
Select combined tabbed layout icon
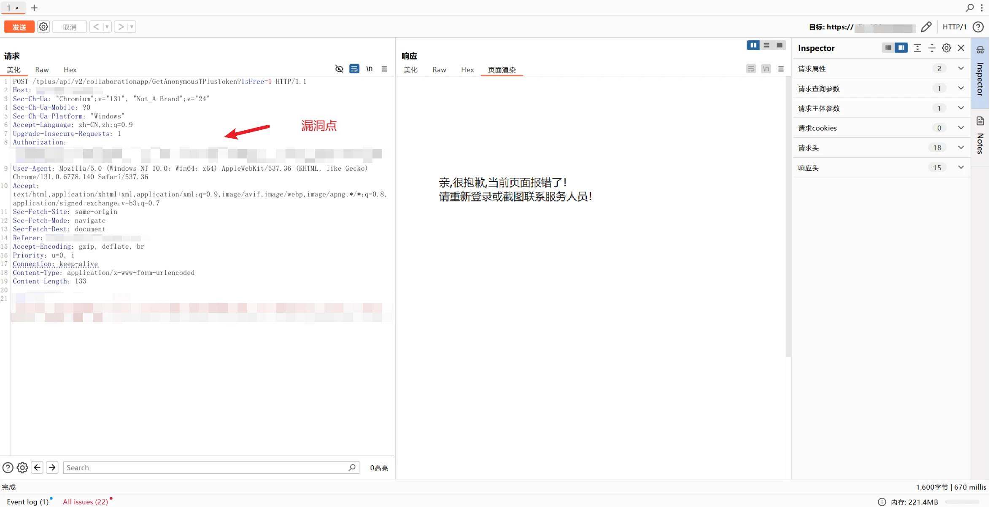point(780,45)
